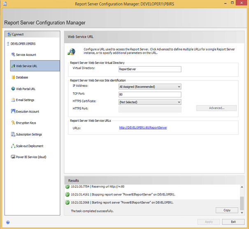This screenshot has width=249, height=229.
Task: Click the Results scrollbar up arrow
Action: 242,187
